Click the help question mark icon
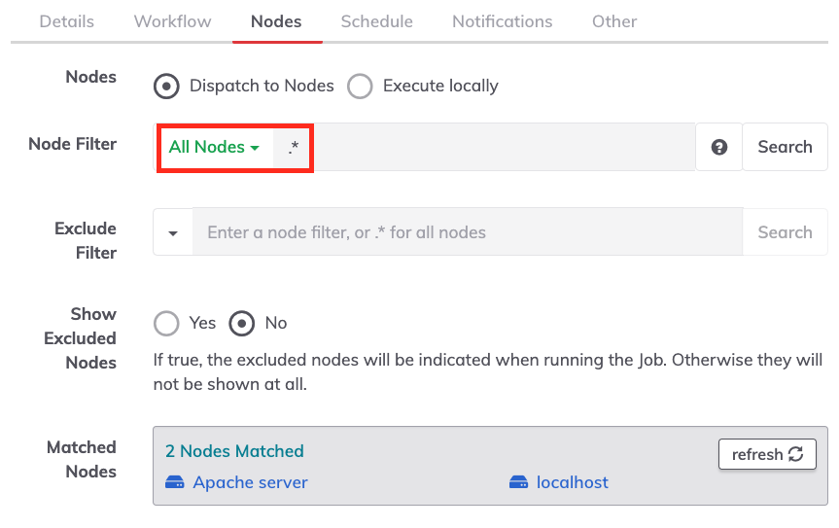This screenshot has width=839, height=528. tap(718, 147)
